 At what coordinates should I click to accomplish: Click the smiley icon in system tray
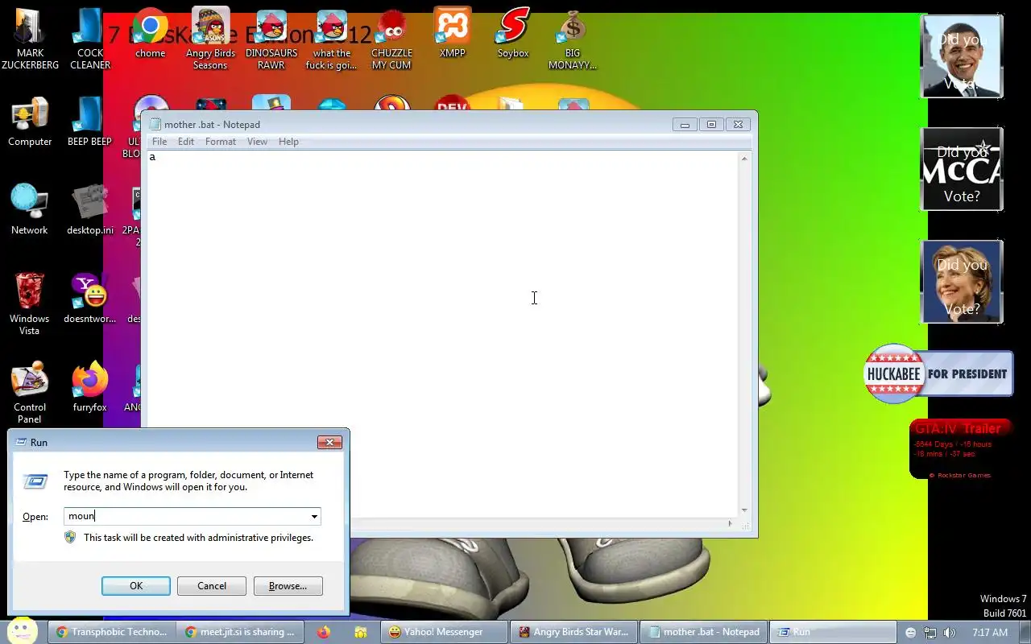[911, 633]
